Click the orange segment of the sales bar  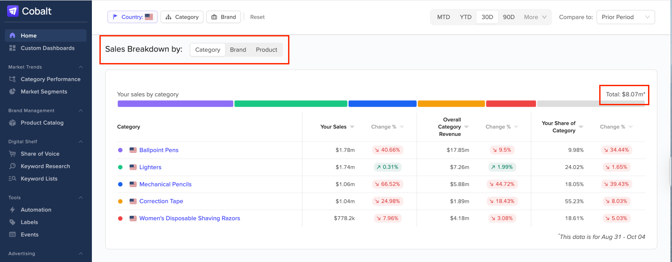[451, 103]
